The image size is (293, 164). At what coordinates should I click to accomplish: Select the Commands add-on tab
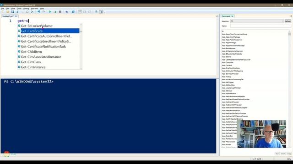226,16
